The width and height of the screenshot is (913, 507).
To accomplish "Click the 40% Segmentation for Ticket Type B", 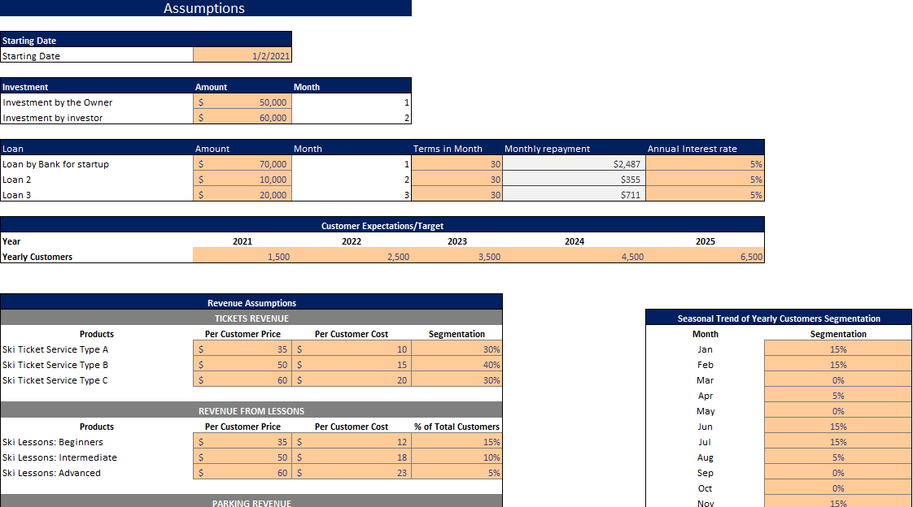I will (x=456, y=364).
